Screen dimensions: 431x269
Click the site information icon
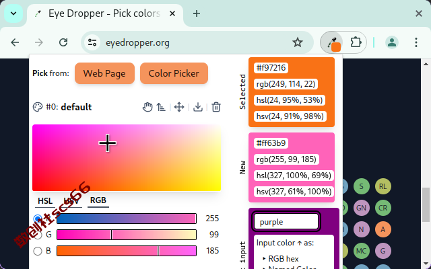[92, 42]
